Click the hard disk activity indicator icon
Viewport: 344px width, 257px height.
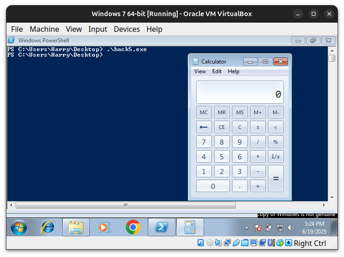pos(200,243)
